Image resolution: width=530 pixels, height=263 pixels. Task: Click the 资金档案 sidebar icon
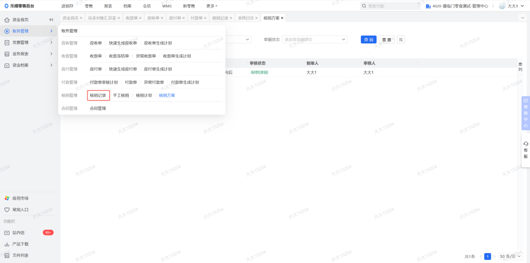7,65
